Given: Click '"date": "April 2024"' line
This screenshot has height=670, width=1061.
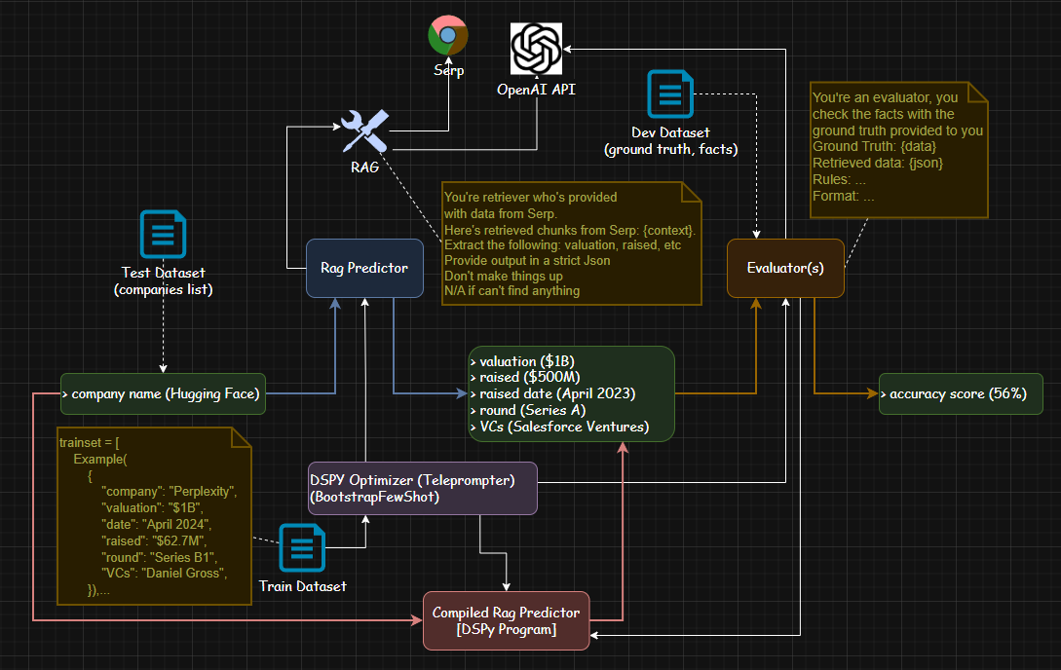Looking at the screenshot, I should click(156, 525).
